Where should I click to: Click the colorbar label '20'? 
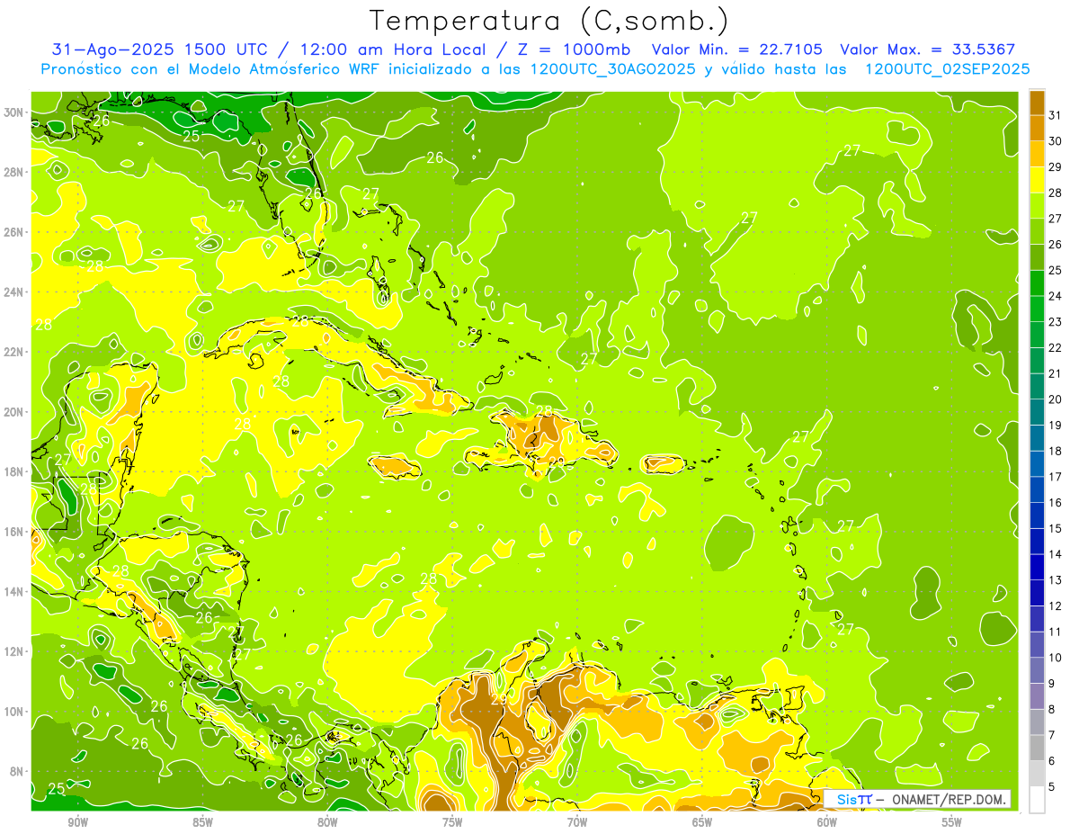pos(1055,399)
